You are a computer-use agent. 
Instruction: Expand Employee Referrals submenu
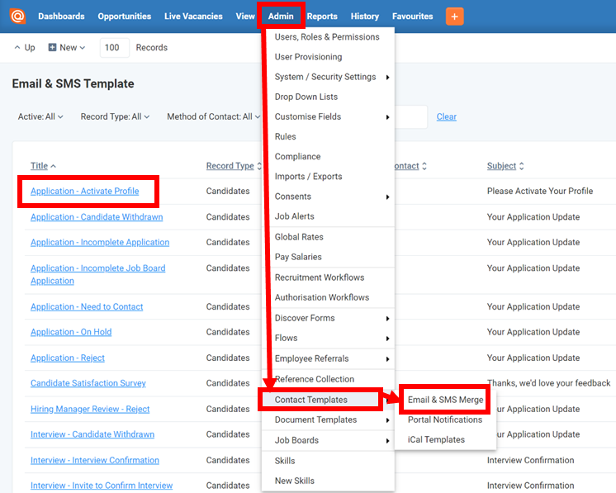click(387, 359)
